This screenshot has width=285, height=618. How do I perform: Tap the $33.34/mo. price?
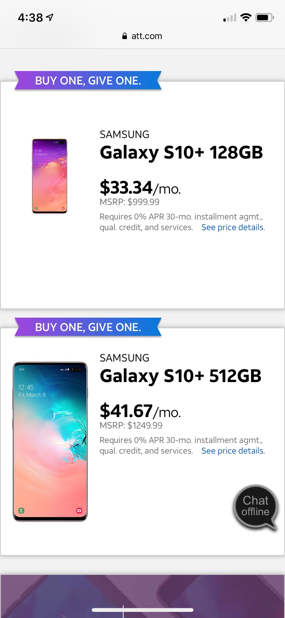140,188
